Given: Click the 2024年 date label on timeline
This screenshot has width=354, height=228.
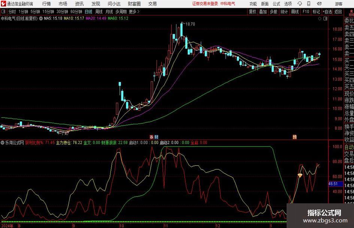Looking at the screenshot, I should click(x=7, y=226).
